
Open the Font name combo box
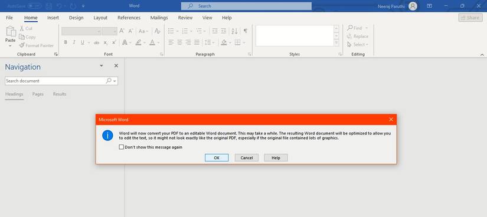coord(81,31)
